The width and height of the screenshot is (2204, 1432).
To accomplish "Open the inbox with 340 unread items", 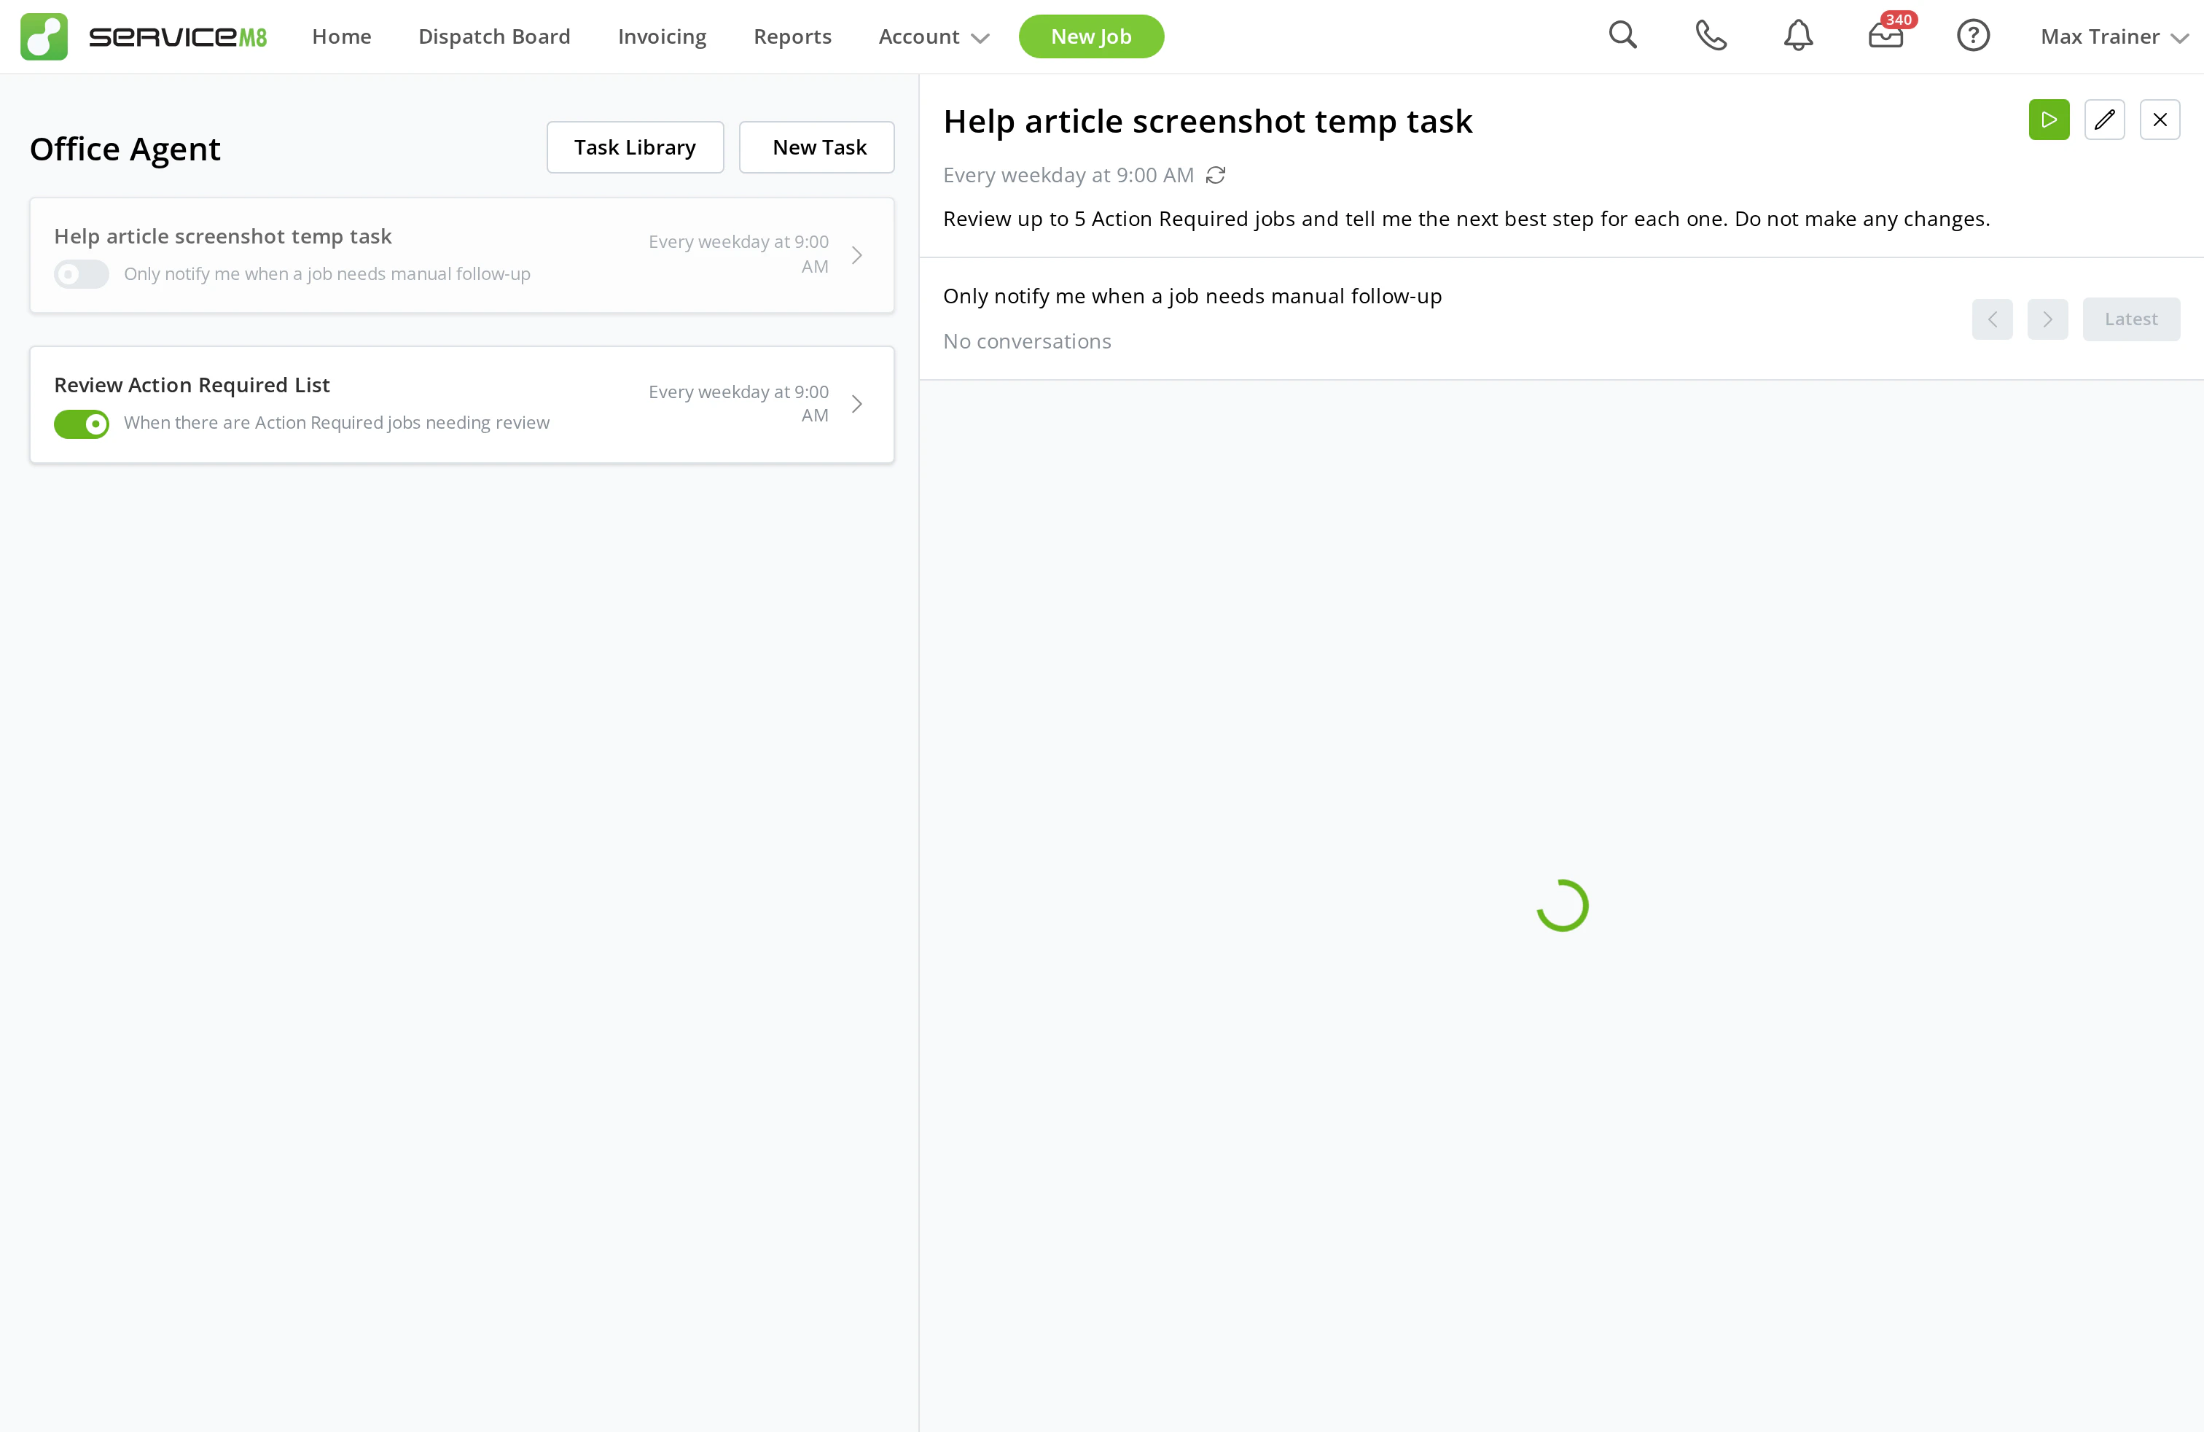I will tap(1885, 37).
